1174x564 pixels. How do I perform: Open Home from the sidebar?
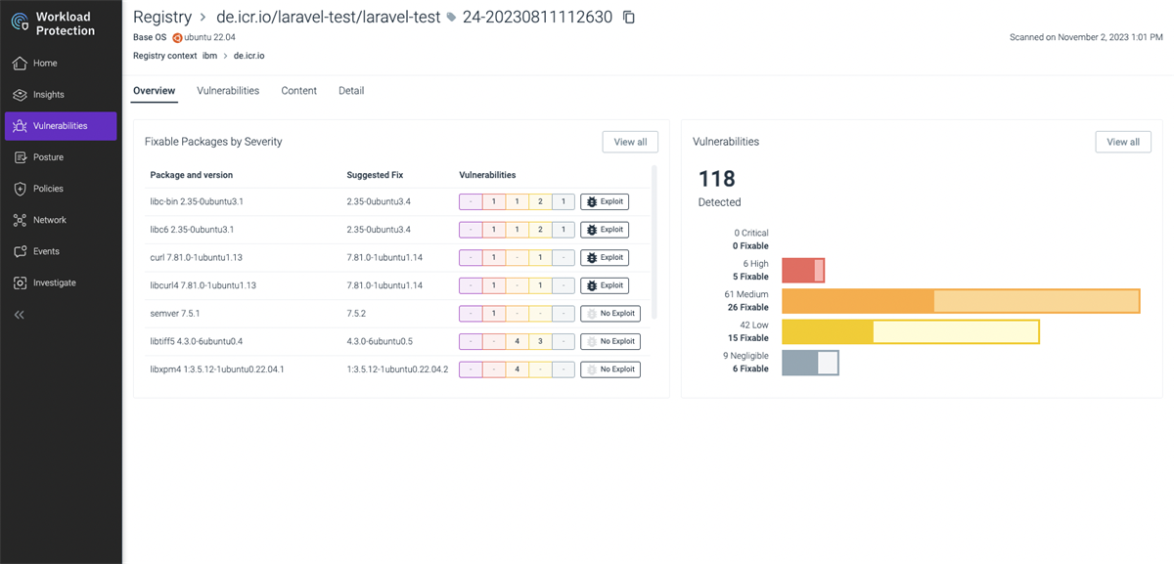tap(46, 63)
